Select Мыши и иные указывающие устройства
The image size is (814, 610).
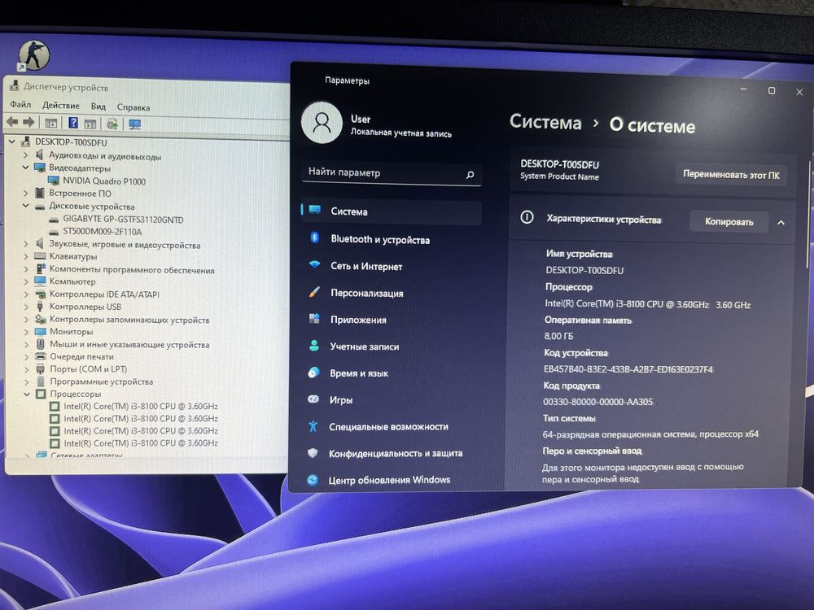point(129,344)
